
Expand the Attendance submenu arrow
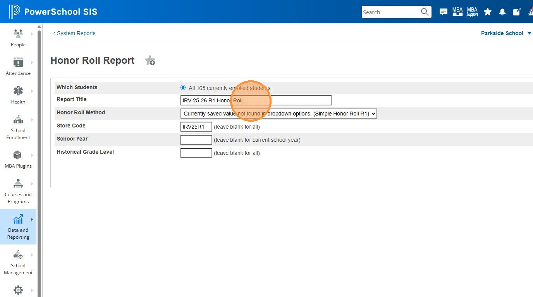[x=32, y=63]
